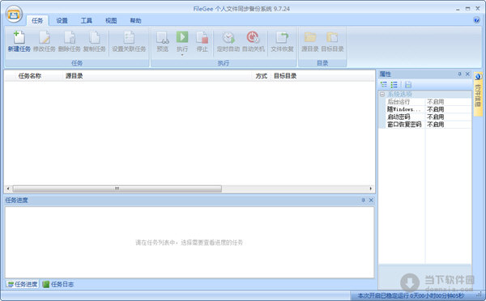
Task: Close the 任务进度 panel
Action: pyautogui.click(x=371, y=200)
